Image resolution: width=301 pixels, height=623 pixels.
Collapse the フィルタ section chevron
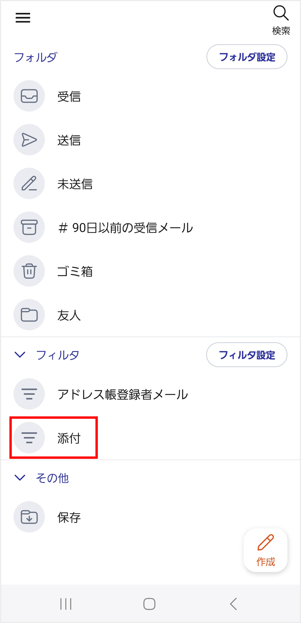click(20, 355)
